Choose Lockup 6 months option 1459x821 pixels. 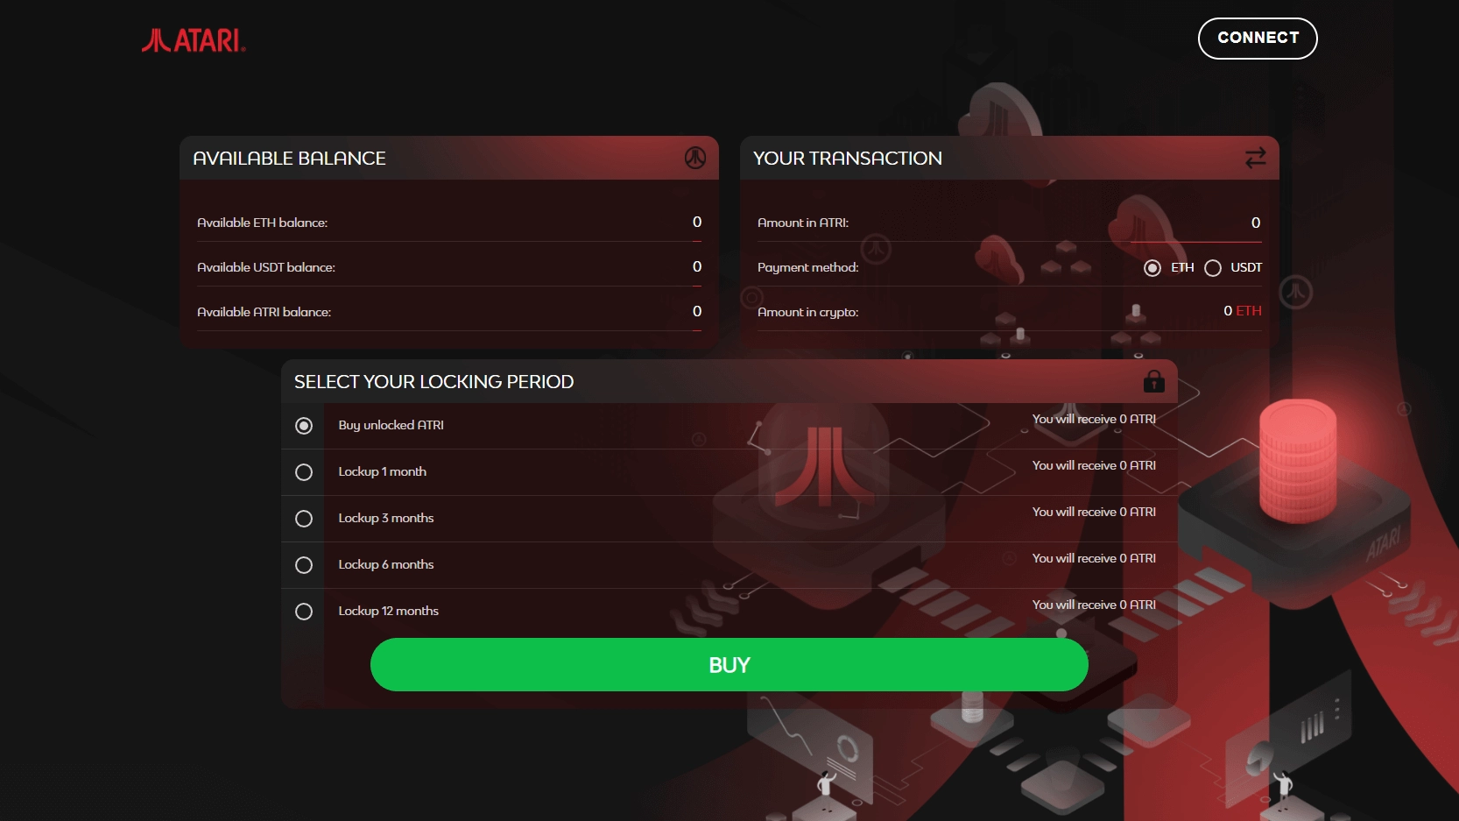[304, 565]
